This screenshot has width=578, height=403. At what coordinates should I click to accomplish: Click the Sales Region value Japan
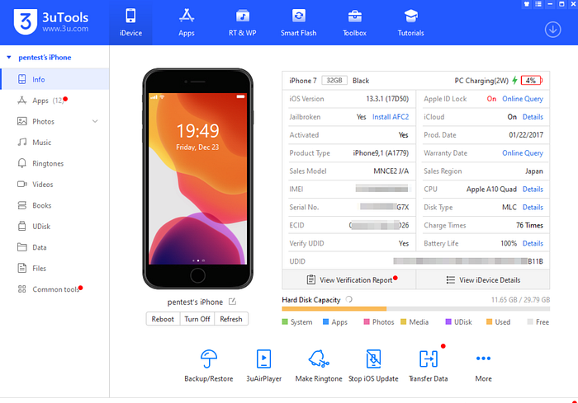[x=534, y=171]
